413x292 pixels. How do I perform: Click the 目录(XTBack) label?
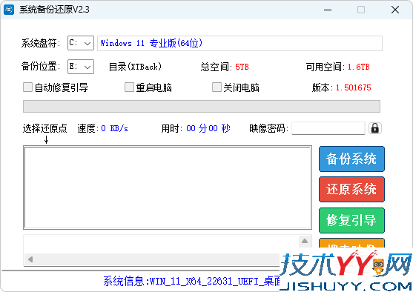(135, 67)
